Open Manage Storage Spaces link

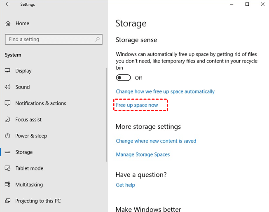tap(143, 154)
